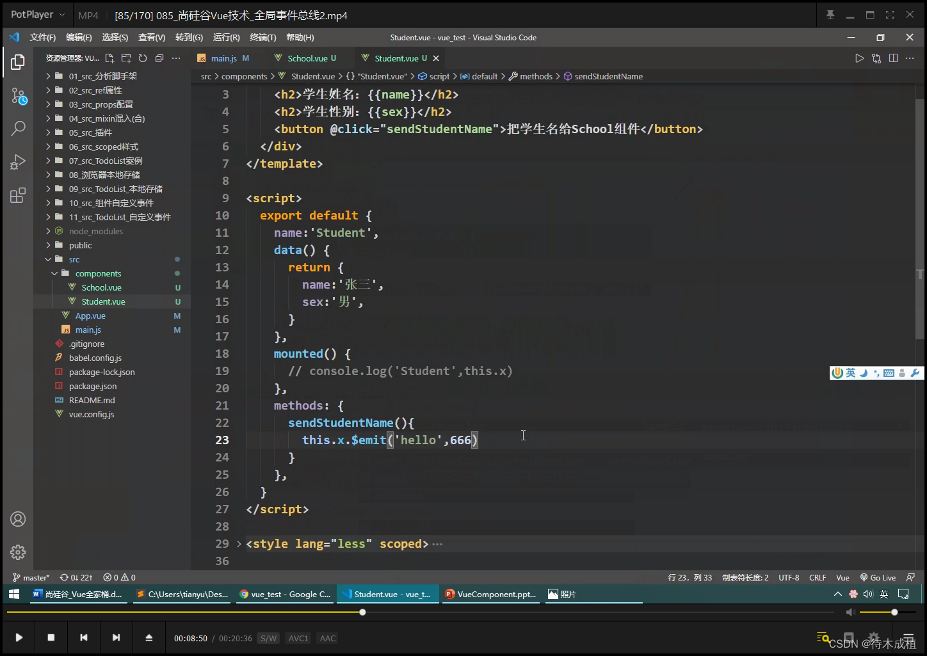Image resolution: width=927 pixels, height=656 pixels.
Task: Open the 文件(F) menu
Action: [43, 38]
